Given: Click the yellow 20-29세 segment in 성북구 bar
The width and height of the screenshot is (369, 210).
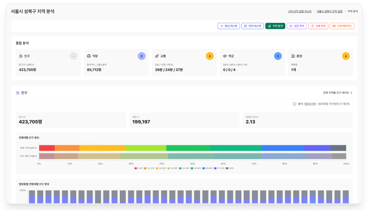Looking at the screenshot, I should 102,148.
